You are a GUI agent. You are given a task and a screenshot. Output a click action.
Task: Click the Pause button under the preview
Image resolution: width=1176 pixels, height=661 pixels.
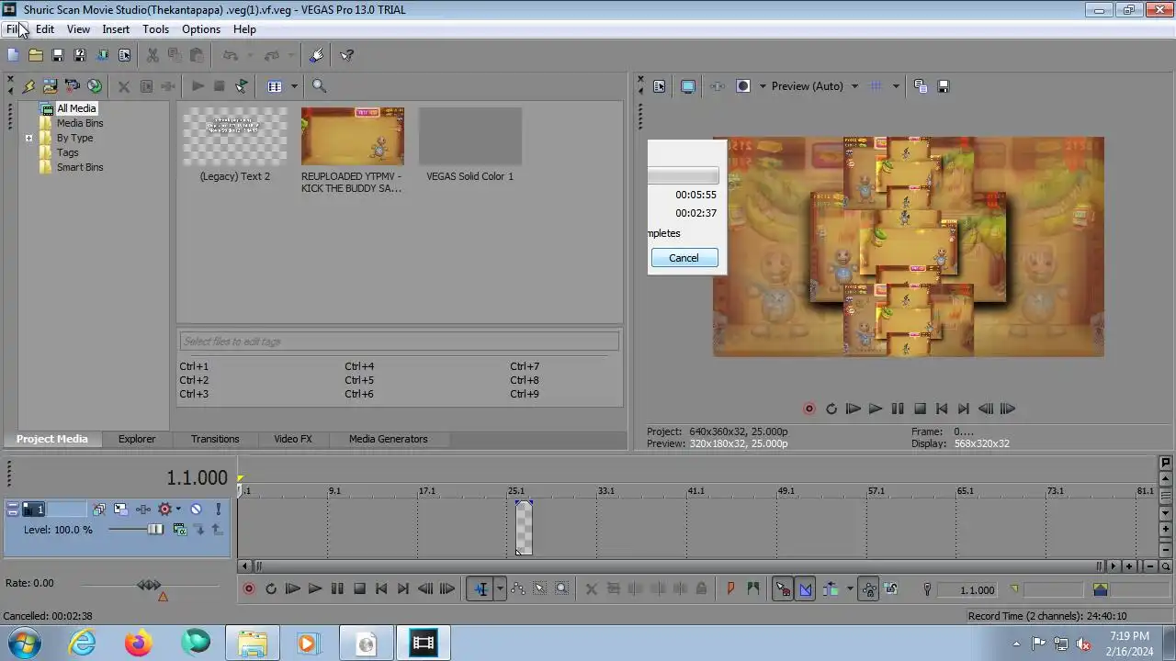pyautogui.click(x=898, y=409)
